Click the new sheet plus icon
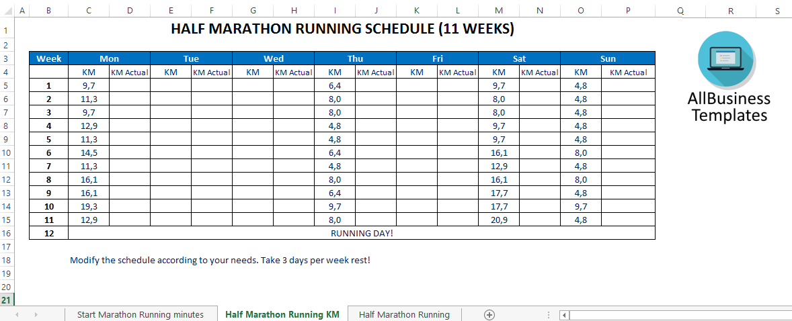792x321 pixels. tap(489, 314)
